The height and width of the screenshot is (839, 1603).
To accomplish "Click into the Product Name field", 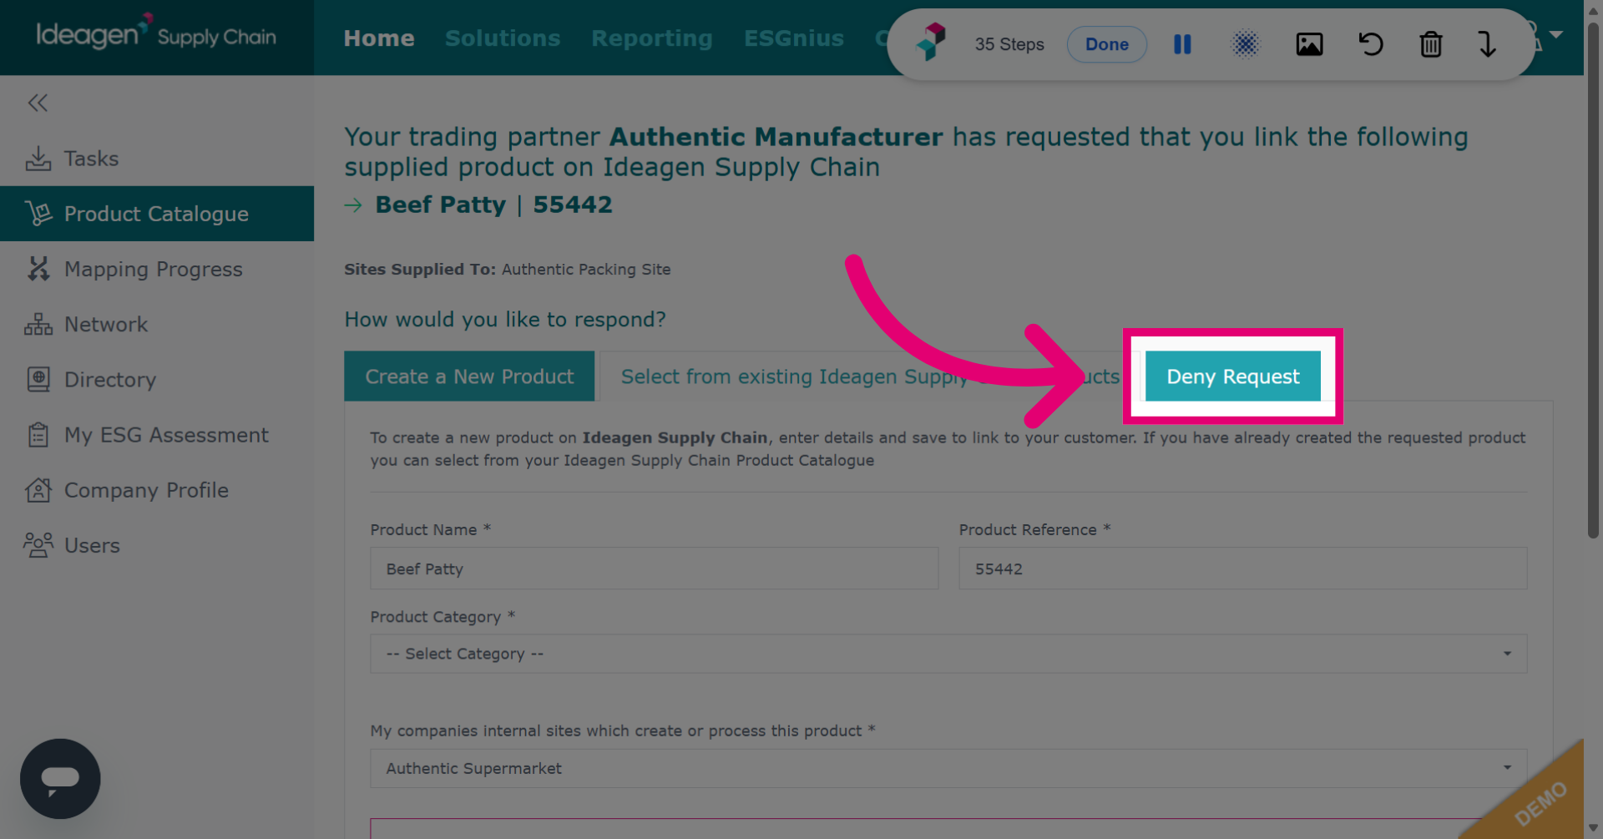I will pos(655,569).
